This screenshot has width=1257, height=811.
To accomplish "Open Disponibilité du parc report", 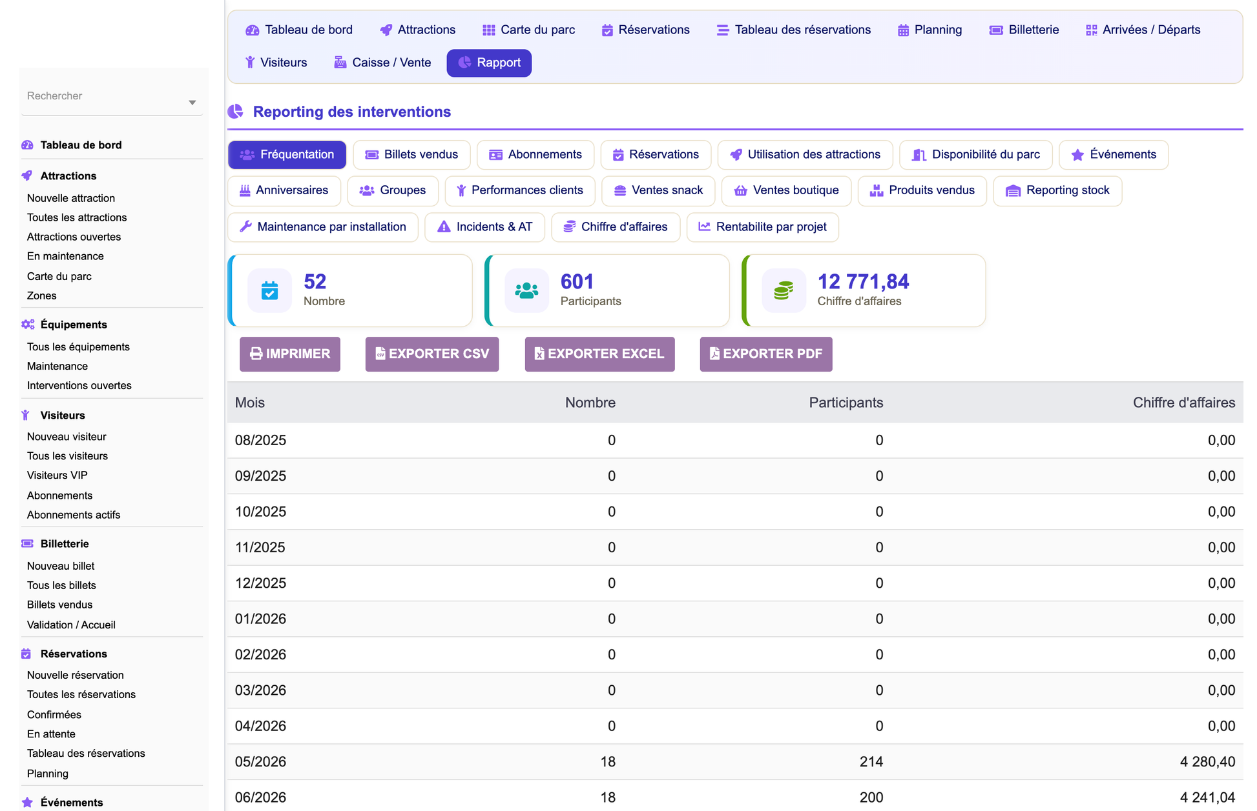I will 975,155.
